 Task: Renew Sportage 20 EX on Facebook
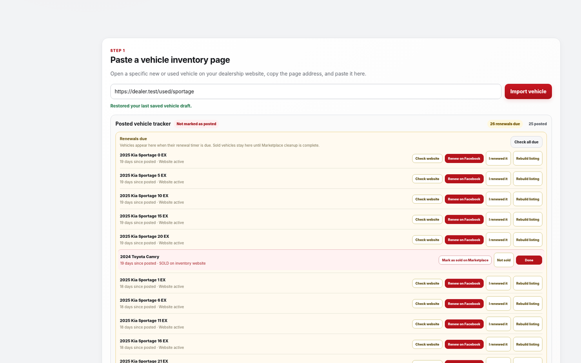[x=464, y=240]
